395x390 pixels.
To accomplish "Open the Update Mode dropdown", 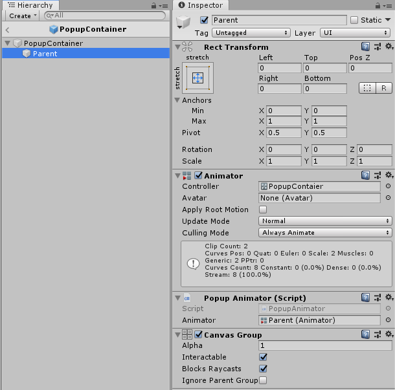I will (325, 221).
